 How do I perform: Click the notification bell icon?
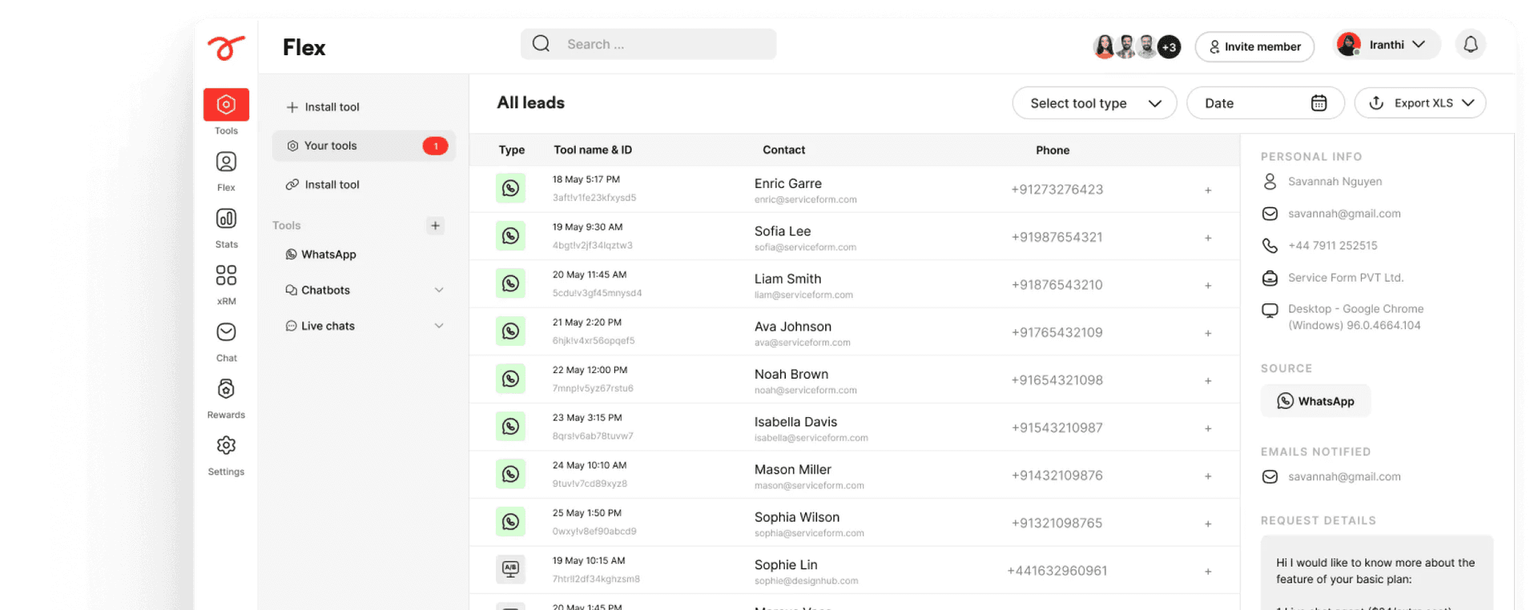[1470, 45]
